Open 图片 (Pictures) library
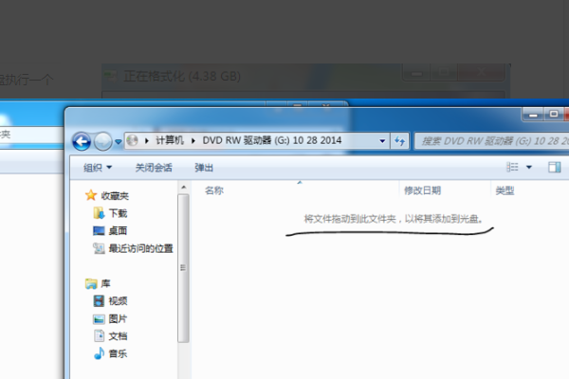The image size is (569, 379). 118,318
